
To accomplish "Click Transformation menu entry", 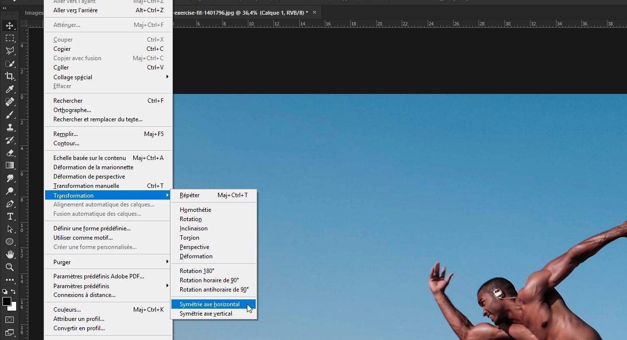I will pos(108,195).
